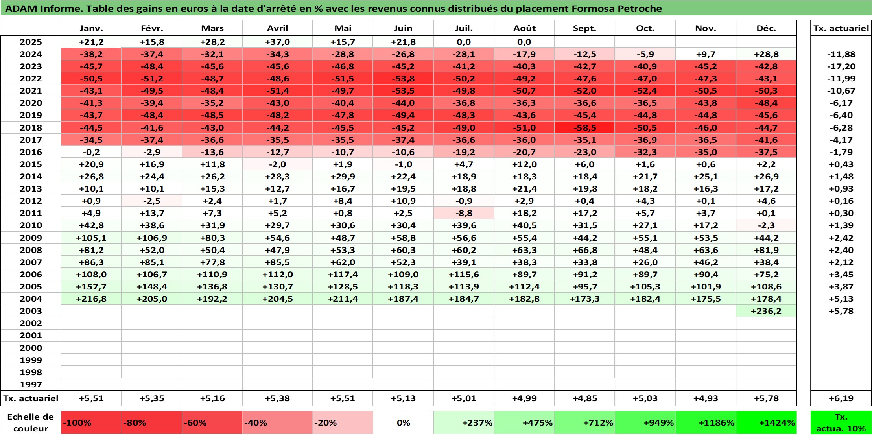Click the +1186% color scale swatch
The width and height of the screenshot is (872, 435).
pos(706,423)
